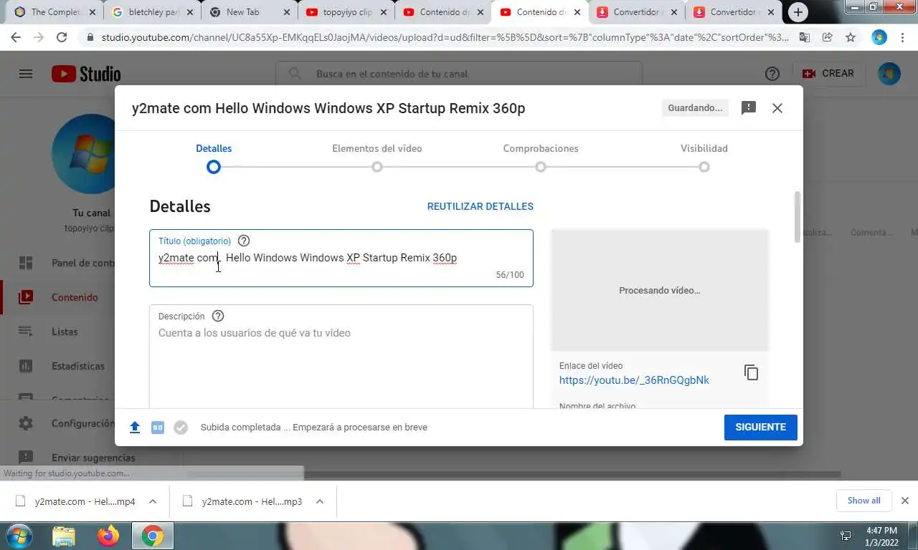Image resolution: width=918 pixels, height=550 pixels.
Task: Switch to the bletchley park Google tab
Action: tap(152, 12)
